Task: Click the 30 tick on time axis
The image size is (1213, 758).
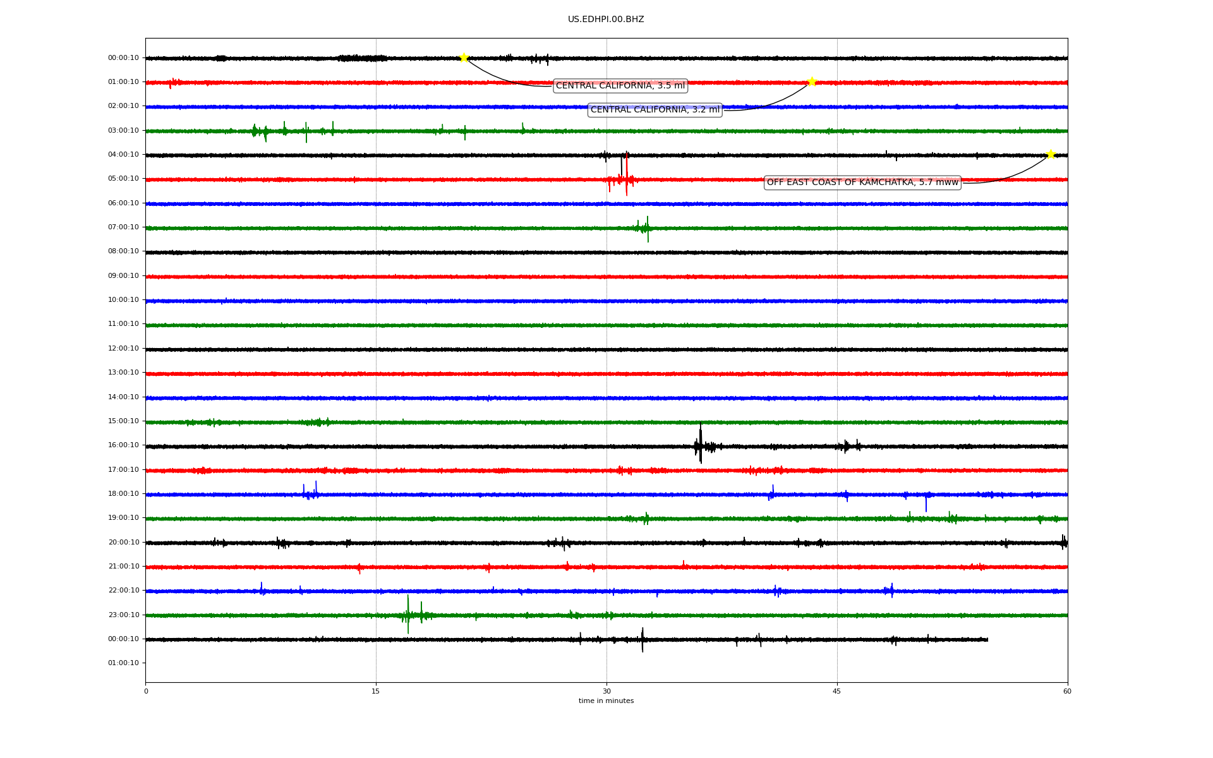Action: [606, 691]
